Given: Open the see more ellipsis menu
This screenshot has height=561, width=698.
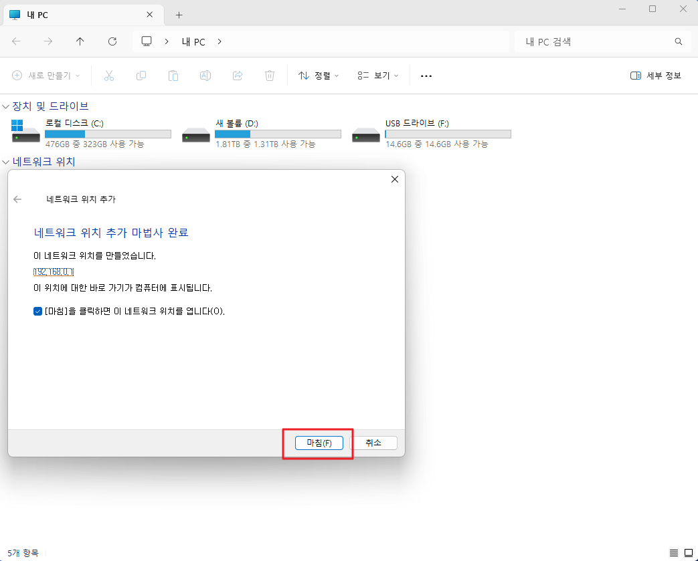Looking at the screenshot, I should tap(426, 76).
